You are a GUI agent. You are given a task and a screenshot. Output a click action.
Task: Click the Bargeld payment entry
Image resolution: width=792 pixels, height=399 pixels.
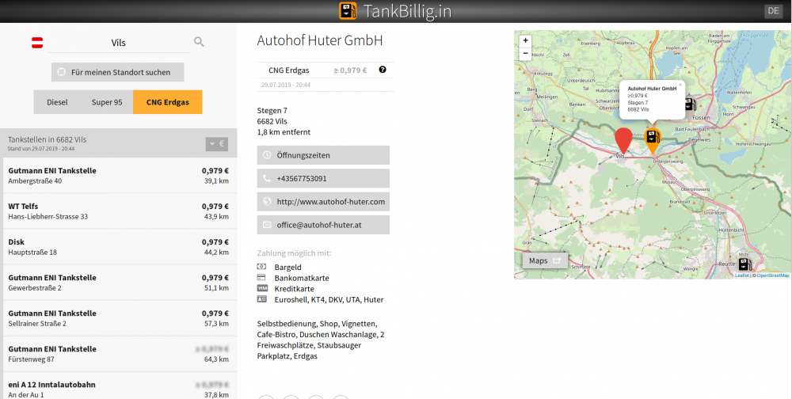[288, 267]
